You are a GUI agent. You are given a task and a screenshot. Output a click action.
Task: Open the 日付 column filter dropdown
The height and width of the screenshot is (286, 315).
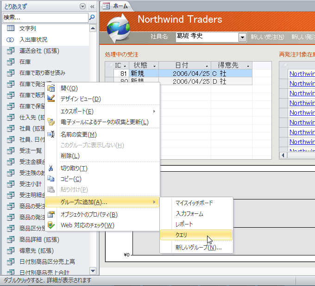pyautogui.click(x=207, y=66)
